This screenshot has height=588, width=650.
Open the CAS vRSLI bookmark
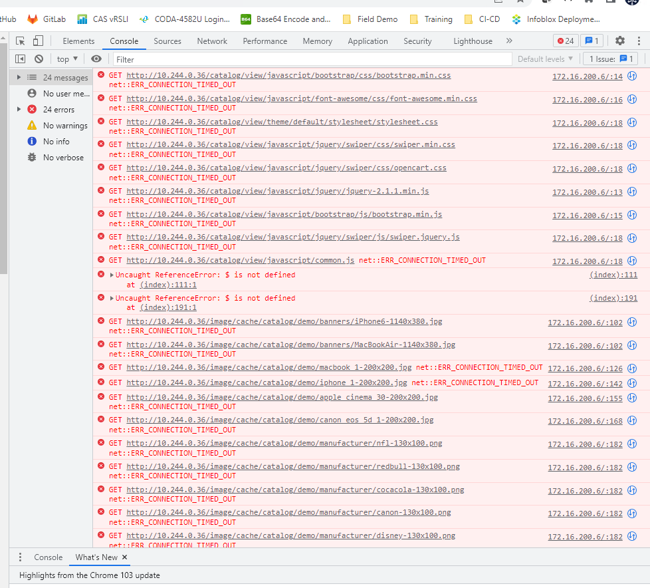pos(103,19)
